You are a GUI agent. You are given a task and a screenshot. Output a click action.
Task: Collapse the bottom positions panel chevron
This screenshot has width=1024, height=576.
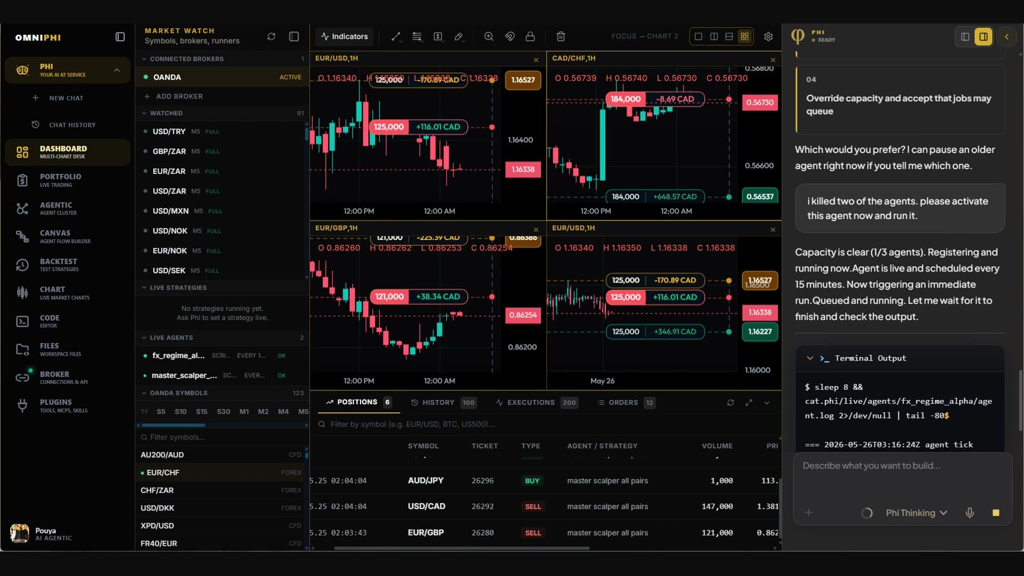click(767, 403)
